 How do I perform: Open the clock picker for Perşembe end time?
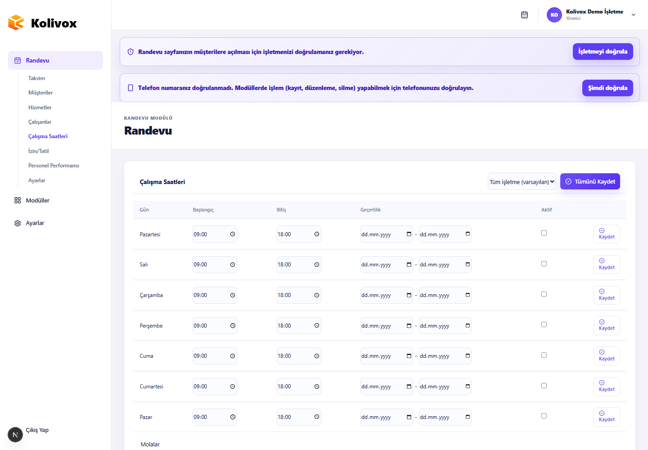coord(317,325)
